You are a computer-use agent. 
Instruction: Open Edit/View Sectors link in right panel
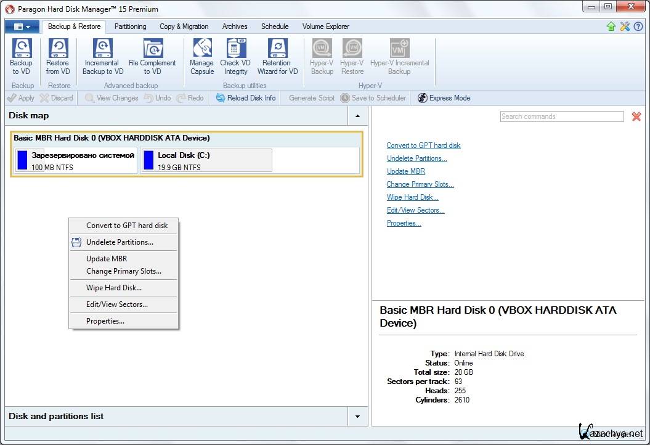[415, 210]
